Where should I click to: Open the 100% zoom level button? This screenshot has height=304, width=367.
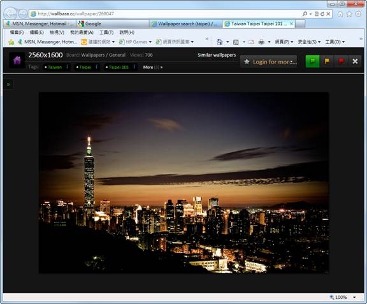pyautogui.click(x=338, y=297)
